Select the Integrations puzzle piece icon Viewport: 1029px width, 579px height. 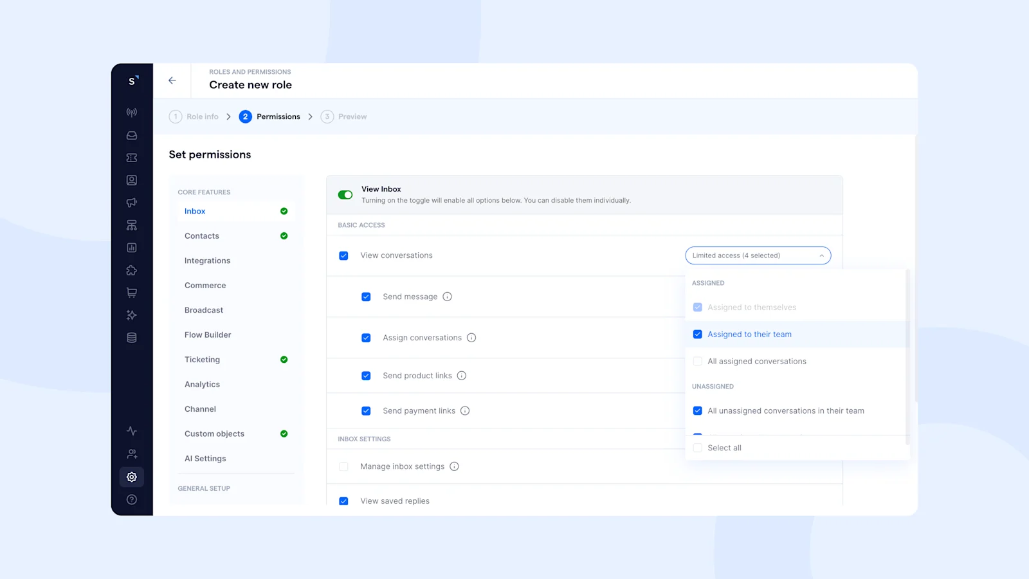pos(131,270)
